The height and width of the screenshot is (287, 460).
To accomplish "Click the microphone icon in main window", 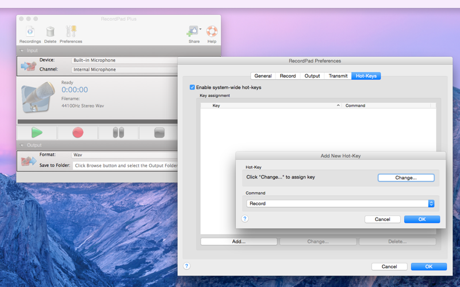I will (38, 96).
